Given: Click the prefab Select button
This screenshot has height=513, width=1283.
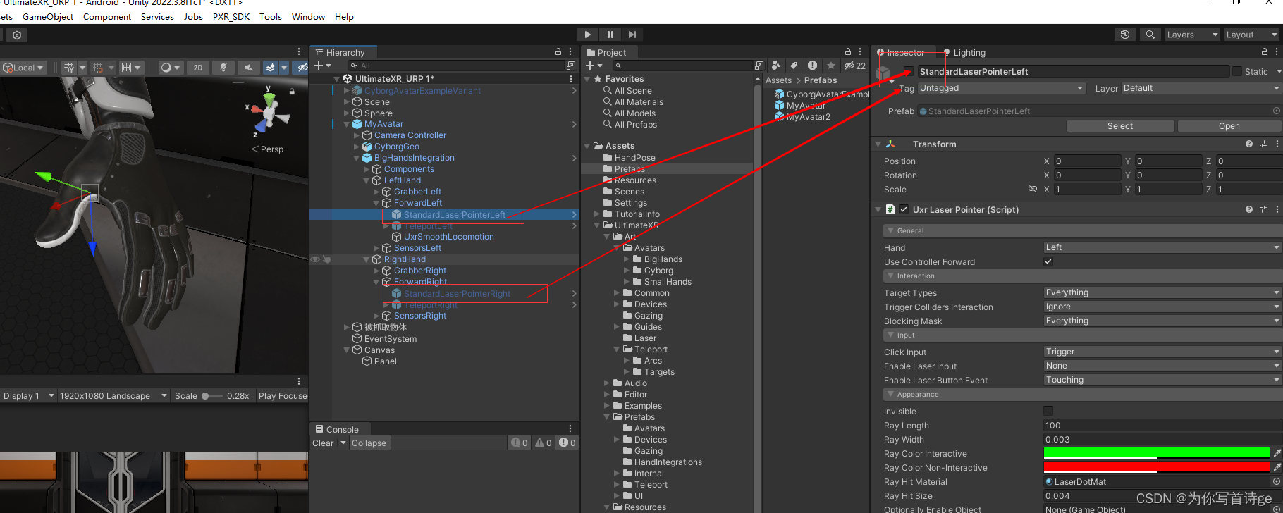Looking at the screenshot, I should pyautogui.click(x=1120, y=126).
